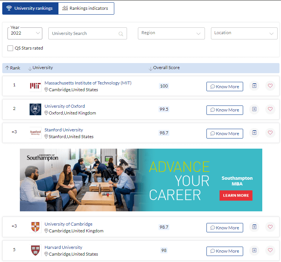Click the Rank sort up-arrow icon

pos(7,68)
